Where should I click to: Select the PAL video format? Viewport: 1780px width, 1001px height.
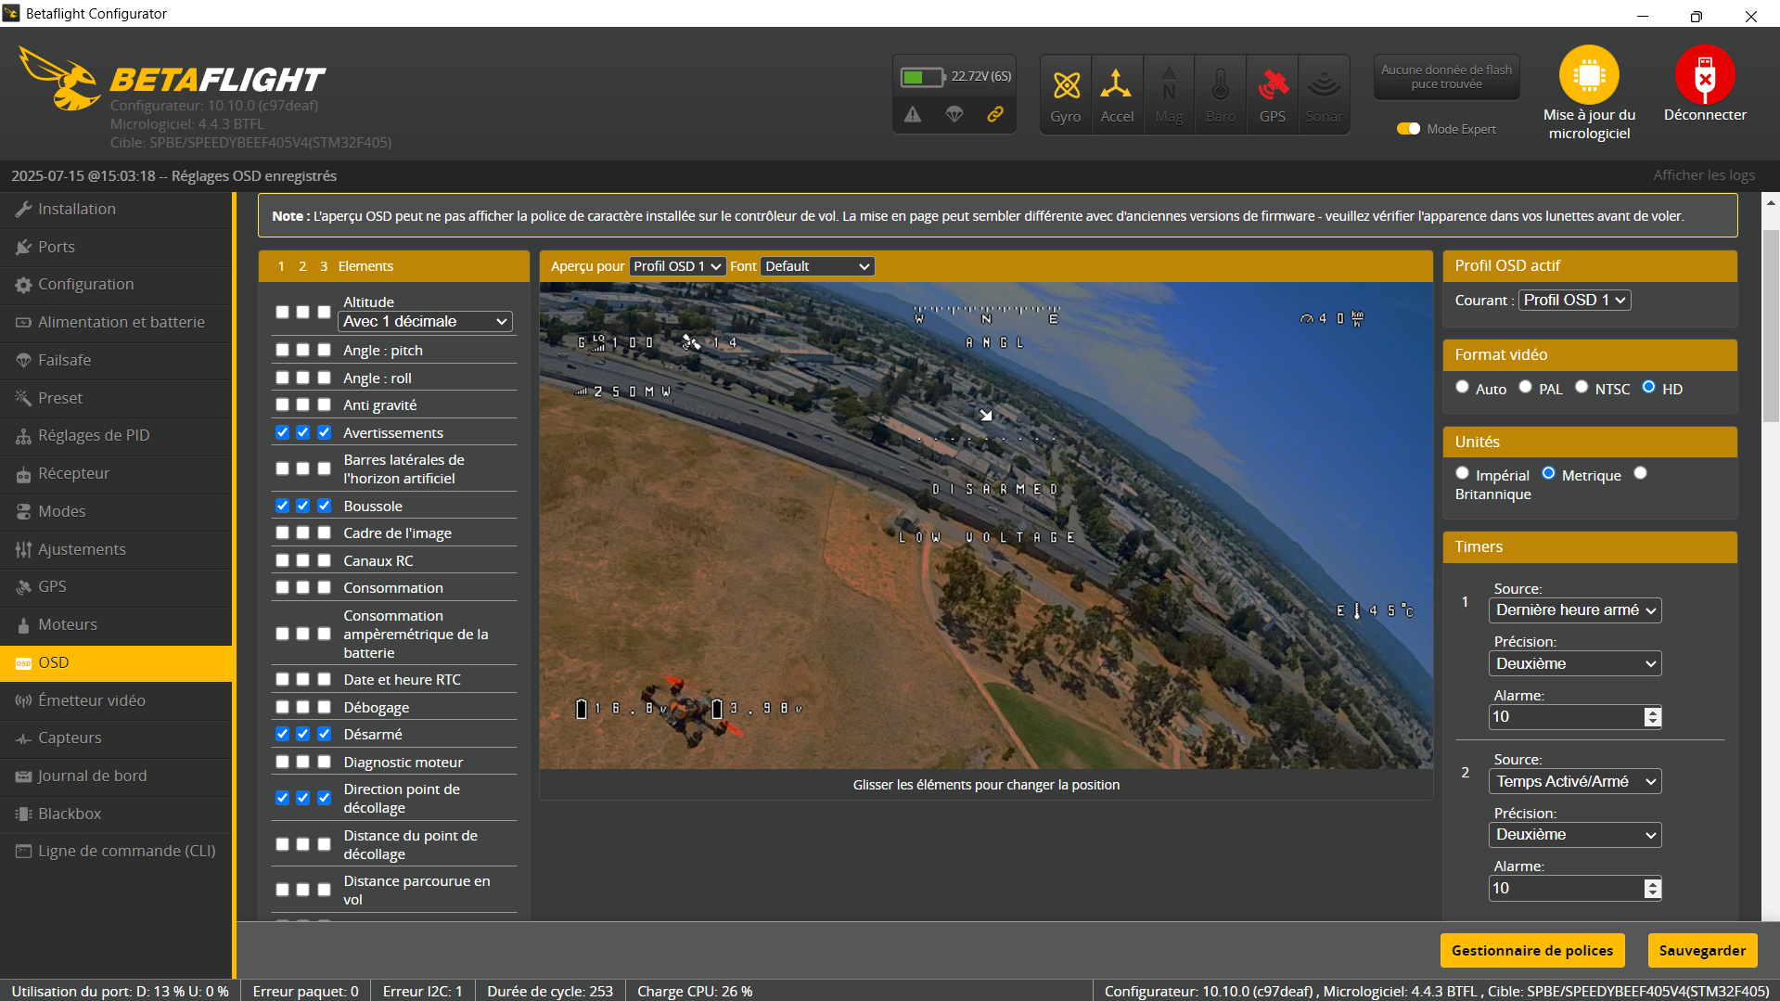1526,387
